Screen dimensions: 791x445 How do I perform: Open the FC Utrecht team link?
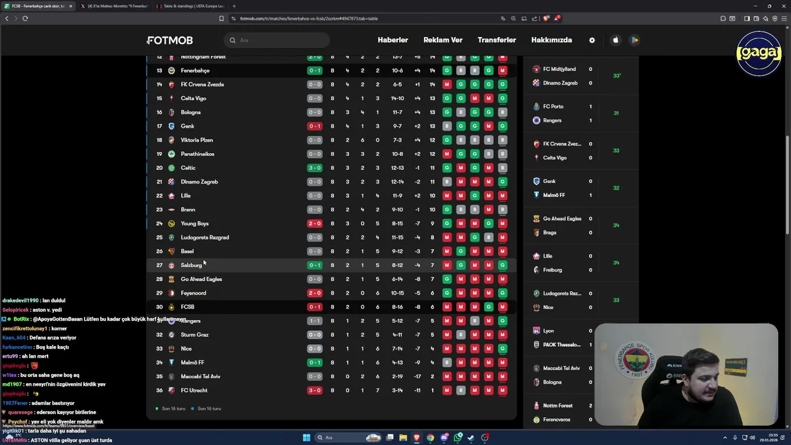click(x=194, y=391)
